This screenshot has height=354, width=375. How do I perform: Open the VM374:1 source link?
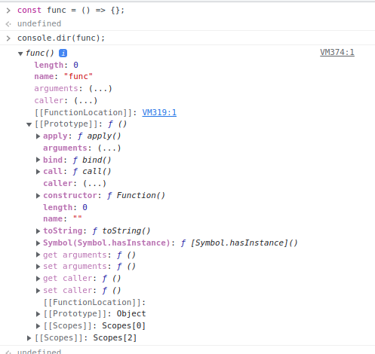(x=337, y=52)
